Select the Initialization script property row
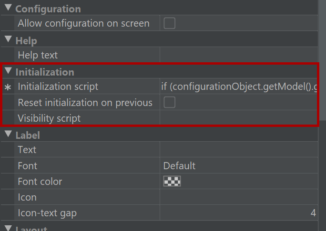This screenshot has height=231, width=326. click(160, 86)
